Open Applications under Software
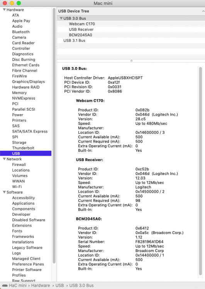Viewport: 205px width, 289px height. (x=23, y=203)
